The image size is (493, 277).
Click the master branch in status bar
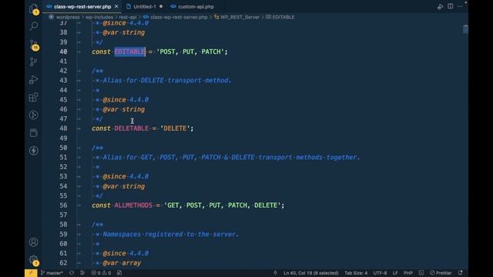52,273
